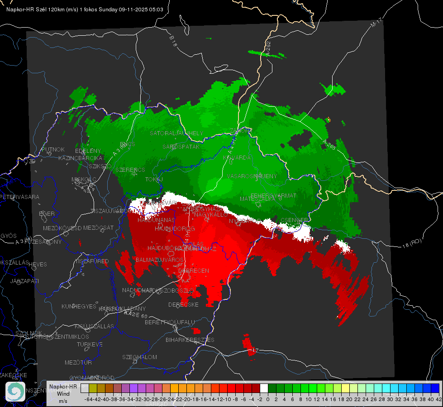Pick the blue swatch between 40 and 42
Viewport: 443px width, 407px height.
(435, 388)
